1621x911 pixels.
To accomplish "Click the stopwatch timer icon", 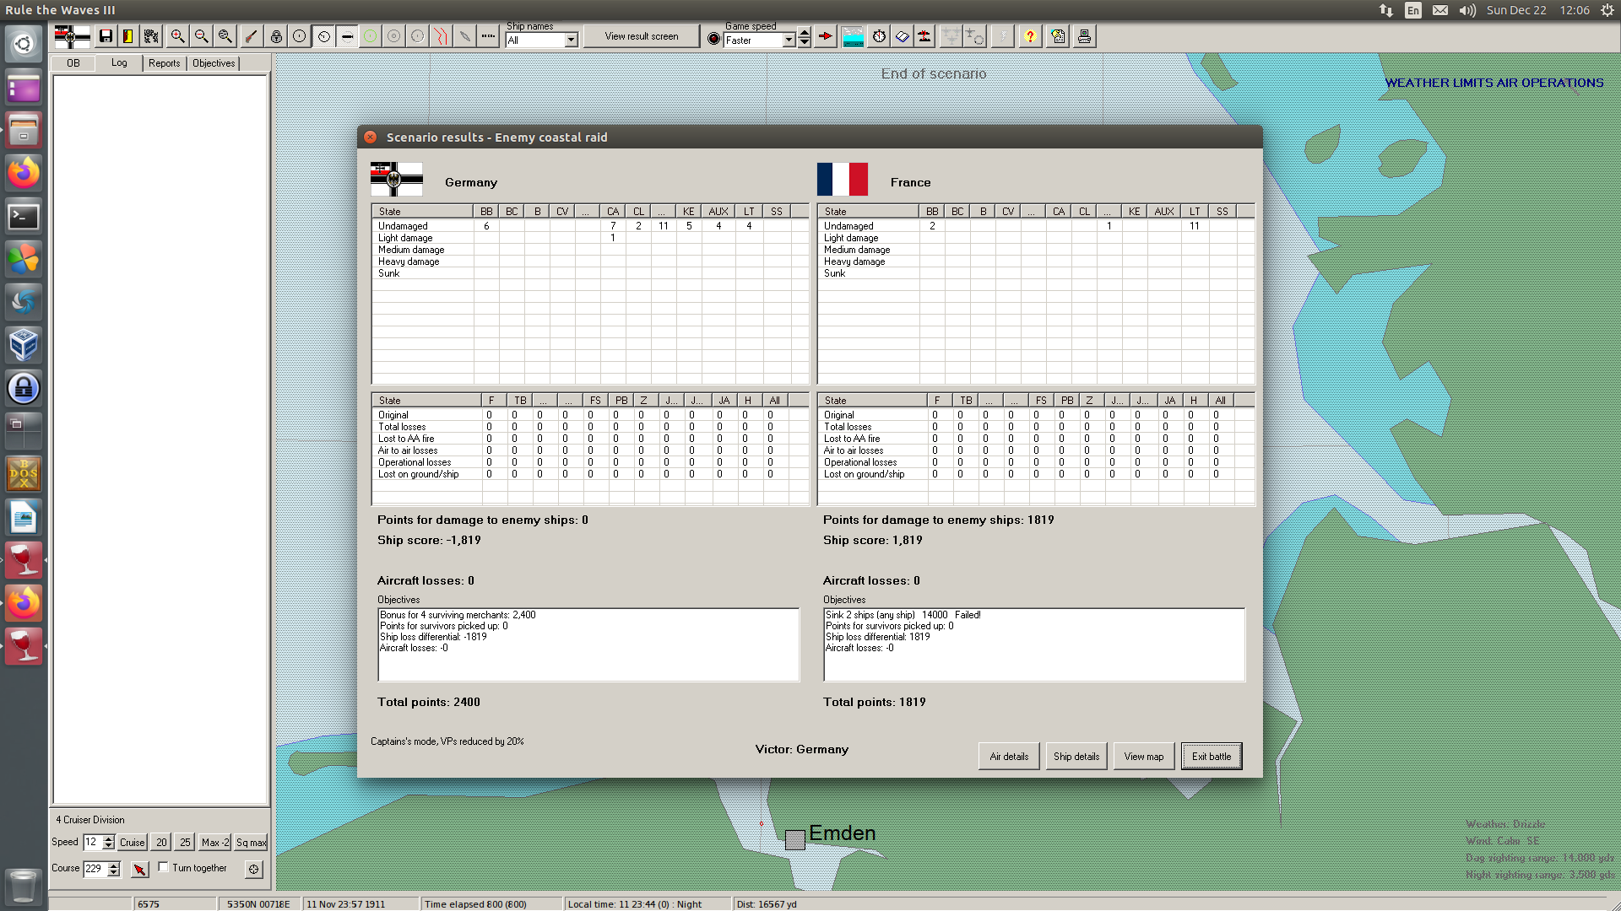I will (x=879, y=36).
